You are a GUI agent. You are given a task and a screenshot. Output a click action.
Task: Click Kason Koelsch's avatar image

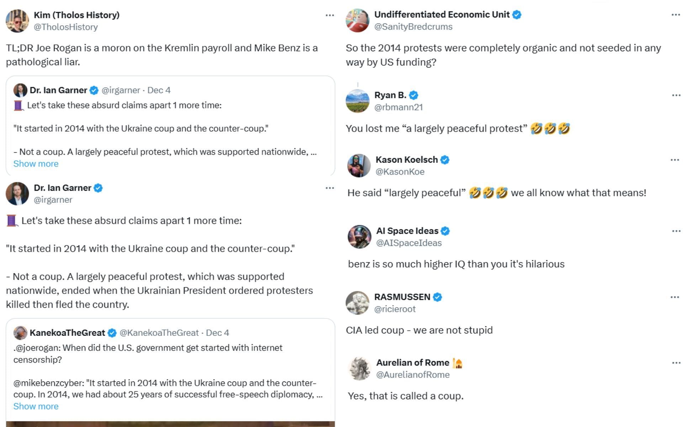(x=359, y=165)
